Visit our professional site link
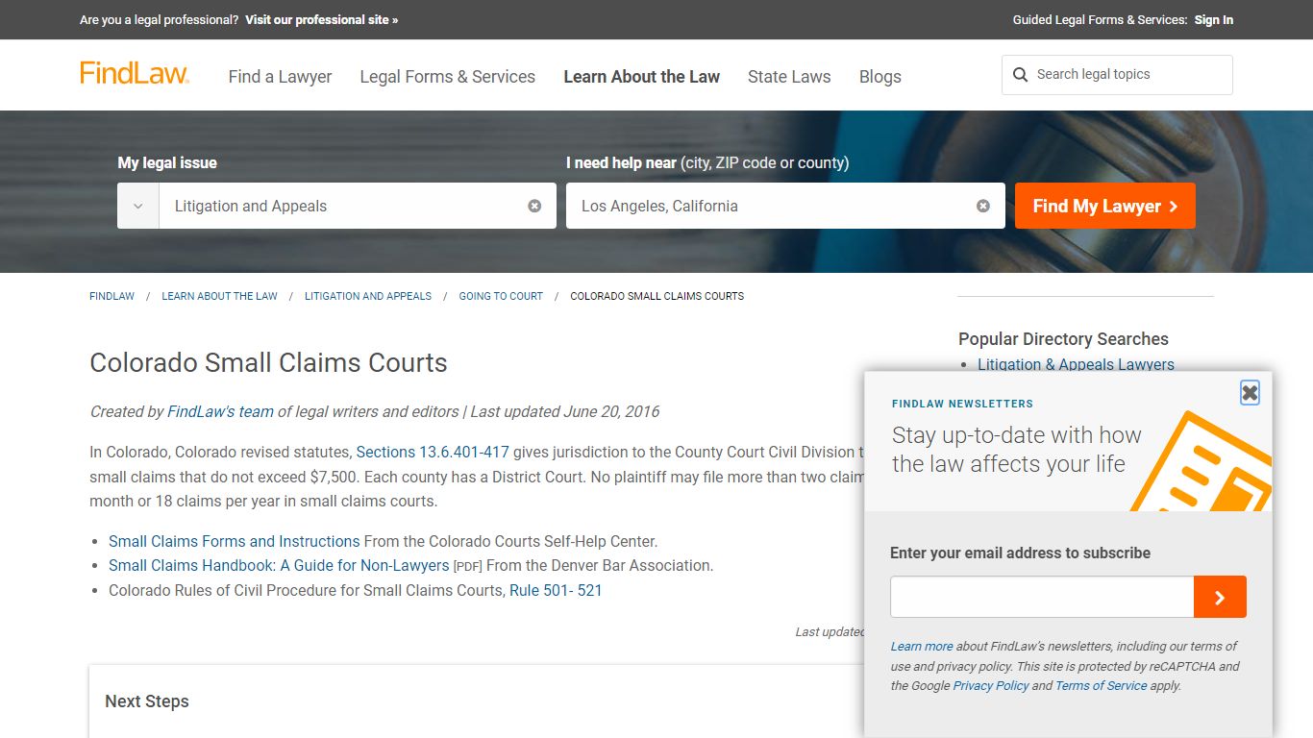The width and height of the screenshot is (1313, 738). (321, 19)
